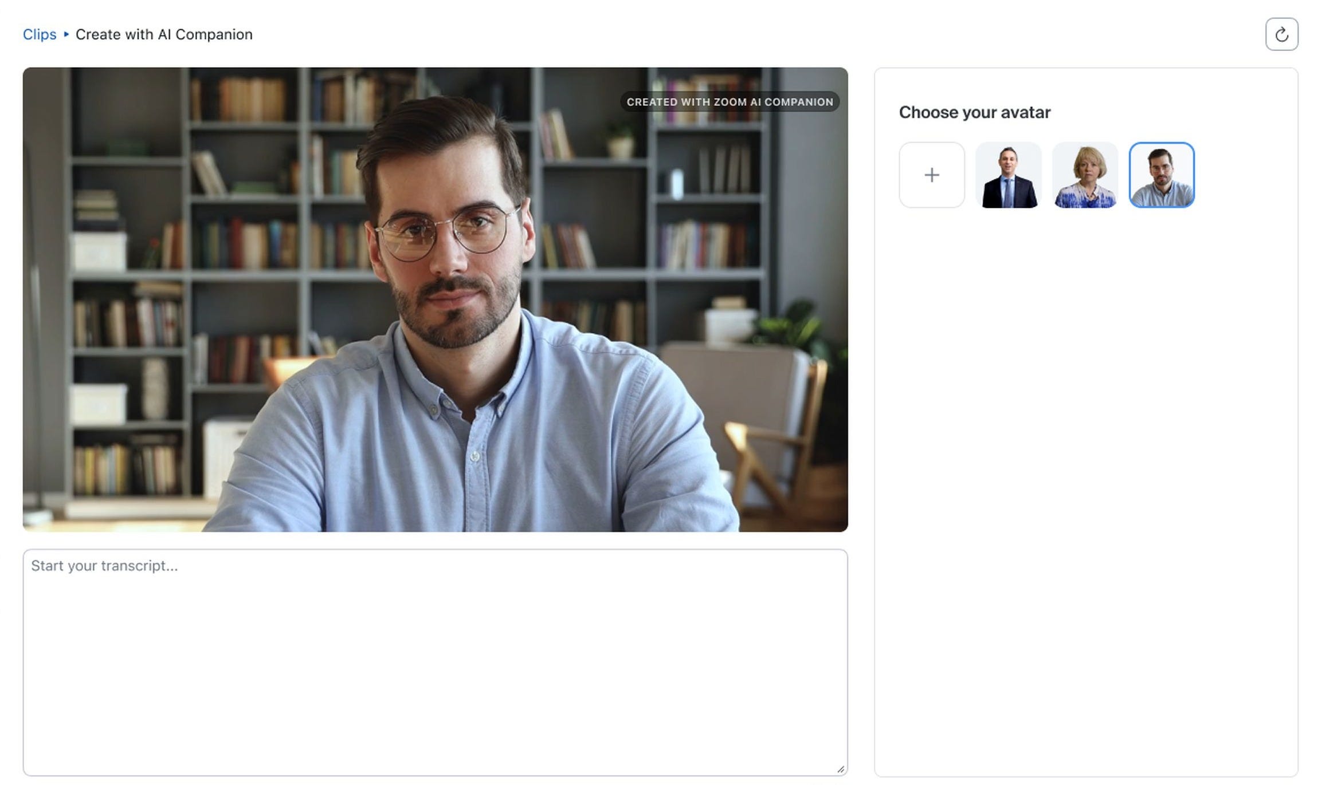
Task: Click the Start your transcript placeholder text
Action: point(104,566)
